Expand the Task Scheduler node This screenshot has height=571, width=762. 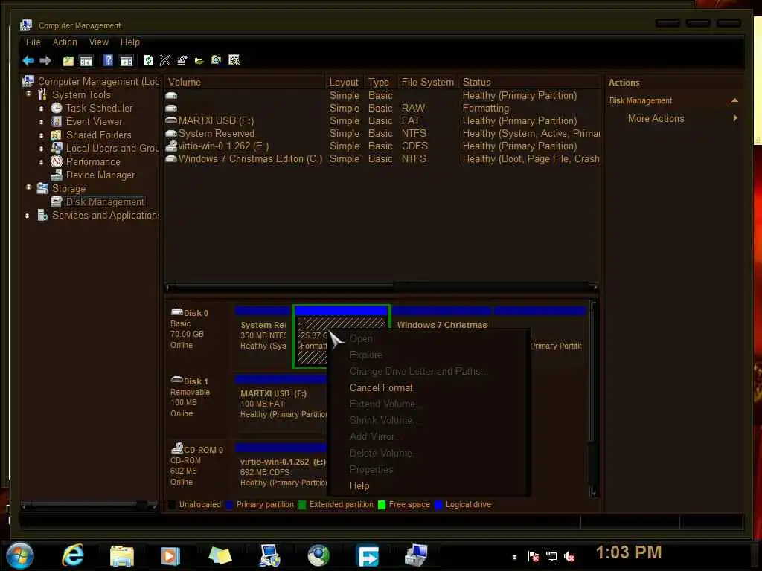click(42, 109)
